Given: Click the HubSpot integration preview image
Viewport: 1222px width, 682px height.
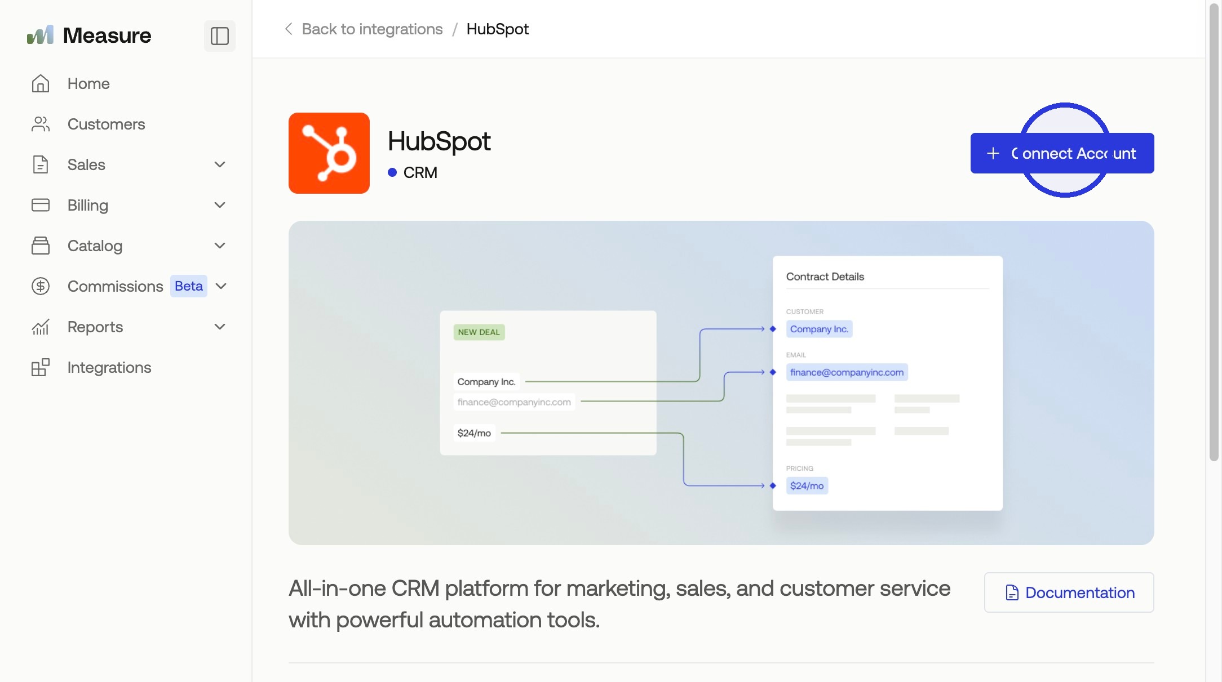Looking at the screenshot, I should click(x=721, y=383).
